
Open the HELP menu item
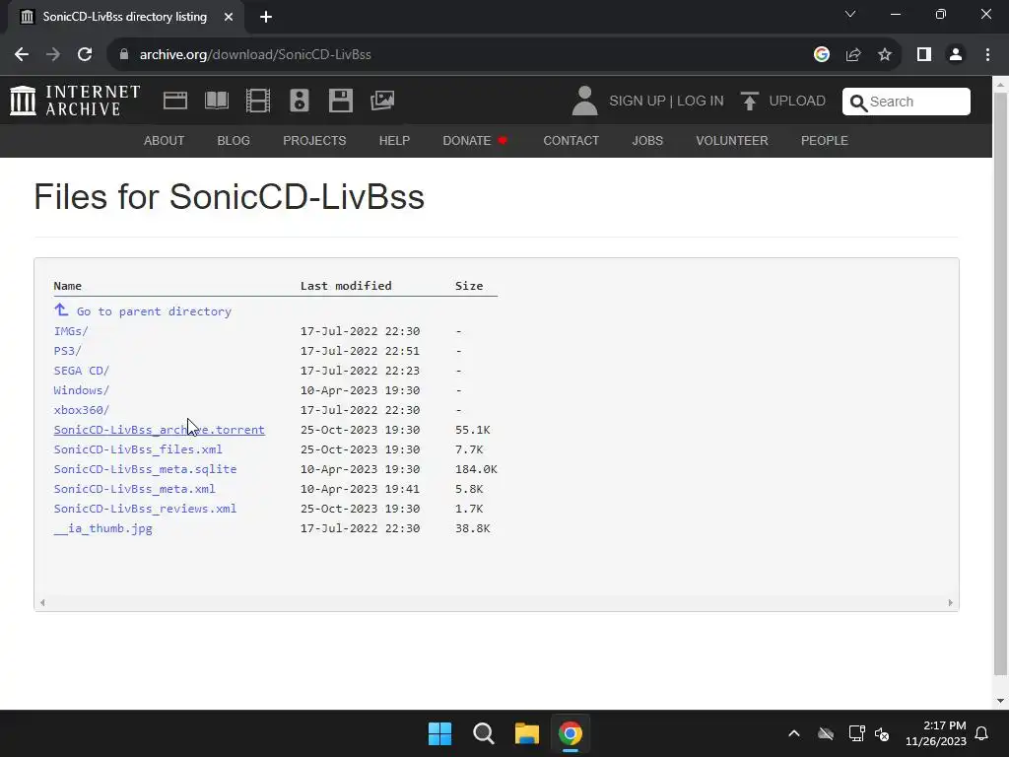coord(394,140)
